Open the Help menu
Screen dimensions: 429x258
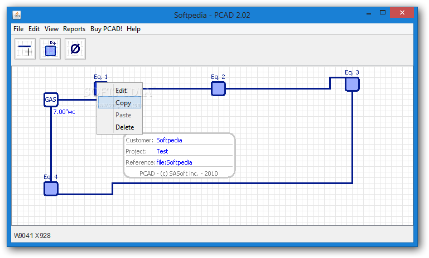pos(133,29)
